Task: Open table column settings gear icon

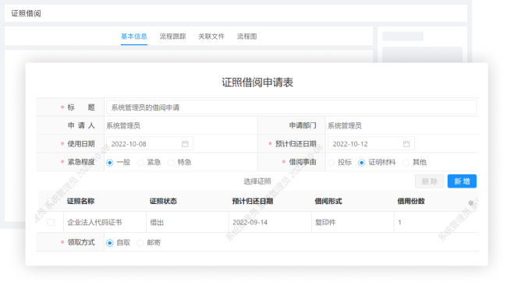Action: pos(471,202)
